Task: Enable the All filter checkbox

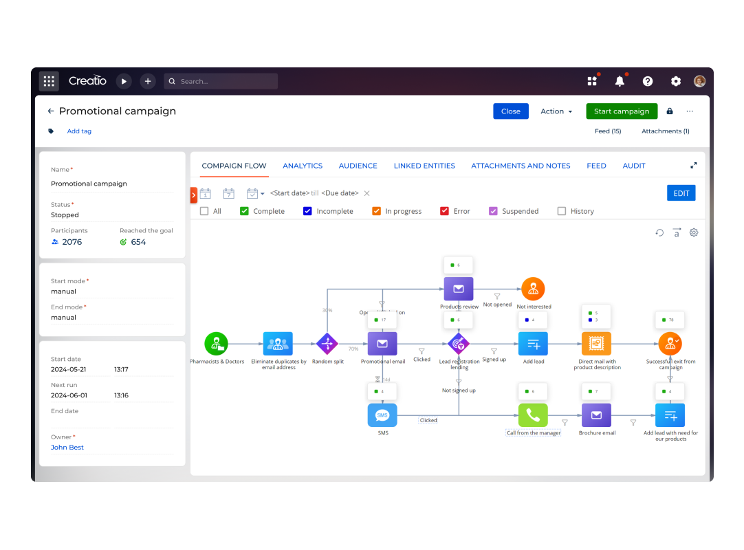Action: (204, 211)
